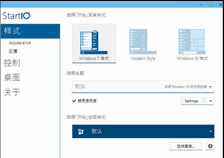Pick the Windows 10 样式 menu style
The image size is (224, 158).
(192, 45)
